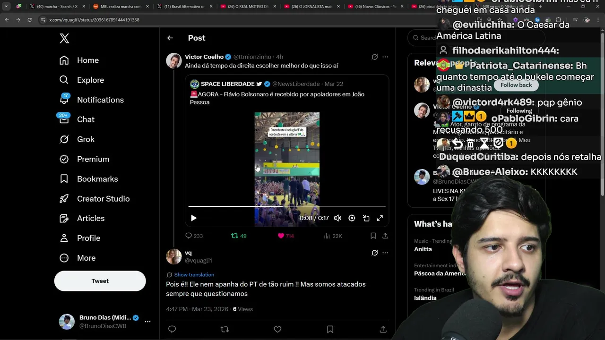Click Show translation link
Image resolution: width=605 pixels, height=340 pixels.
194,275
